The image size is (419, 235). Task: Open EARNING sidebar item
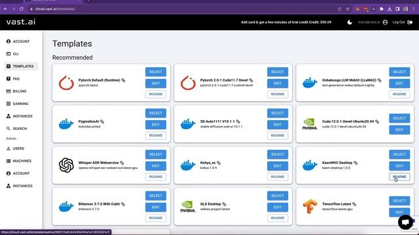click(18, 104)
